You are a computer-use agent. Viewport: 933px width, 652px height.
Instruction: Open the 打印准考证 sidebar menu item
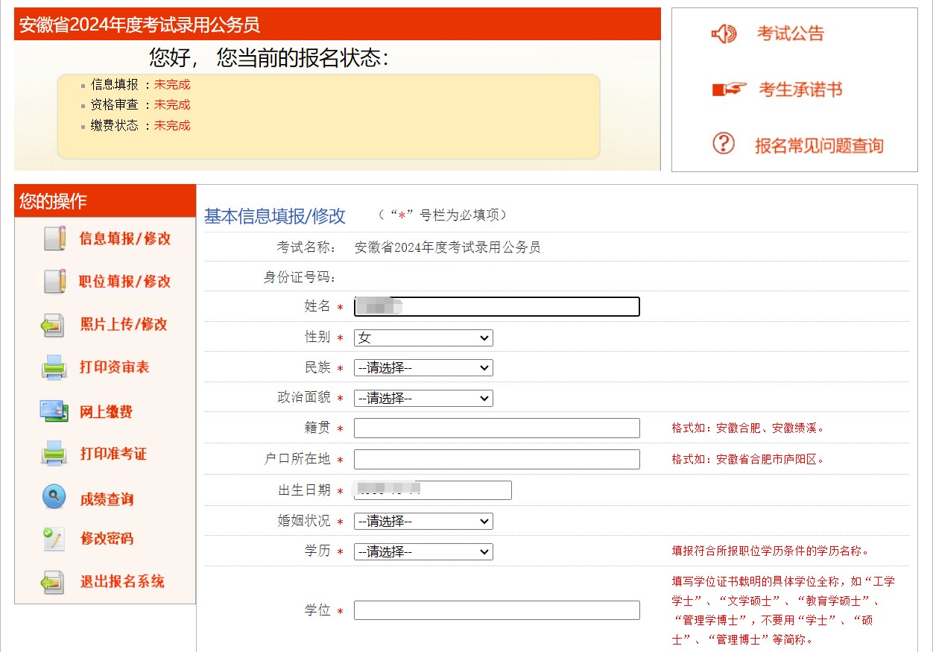tap(113, 454)
